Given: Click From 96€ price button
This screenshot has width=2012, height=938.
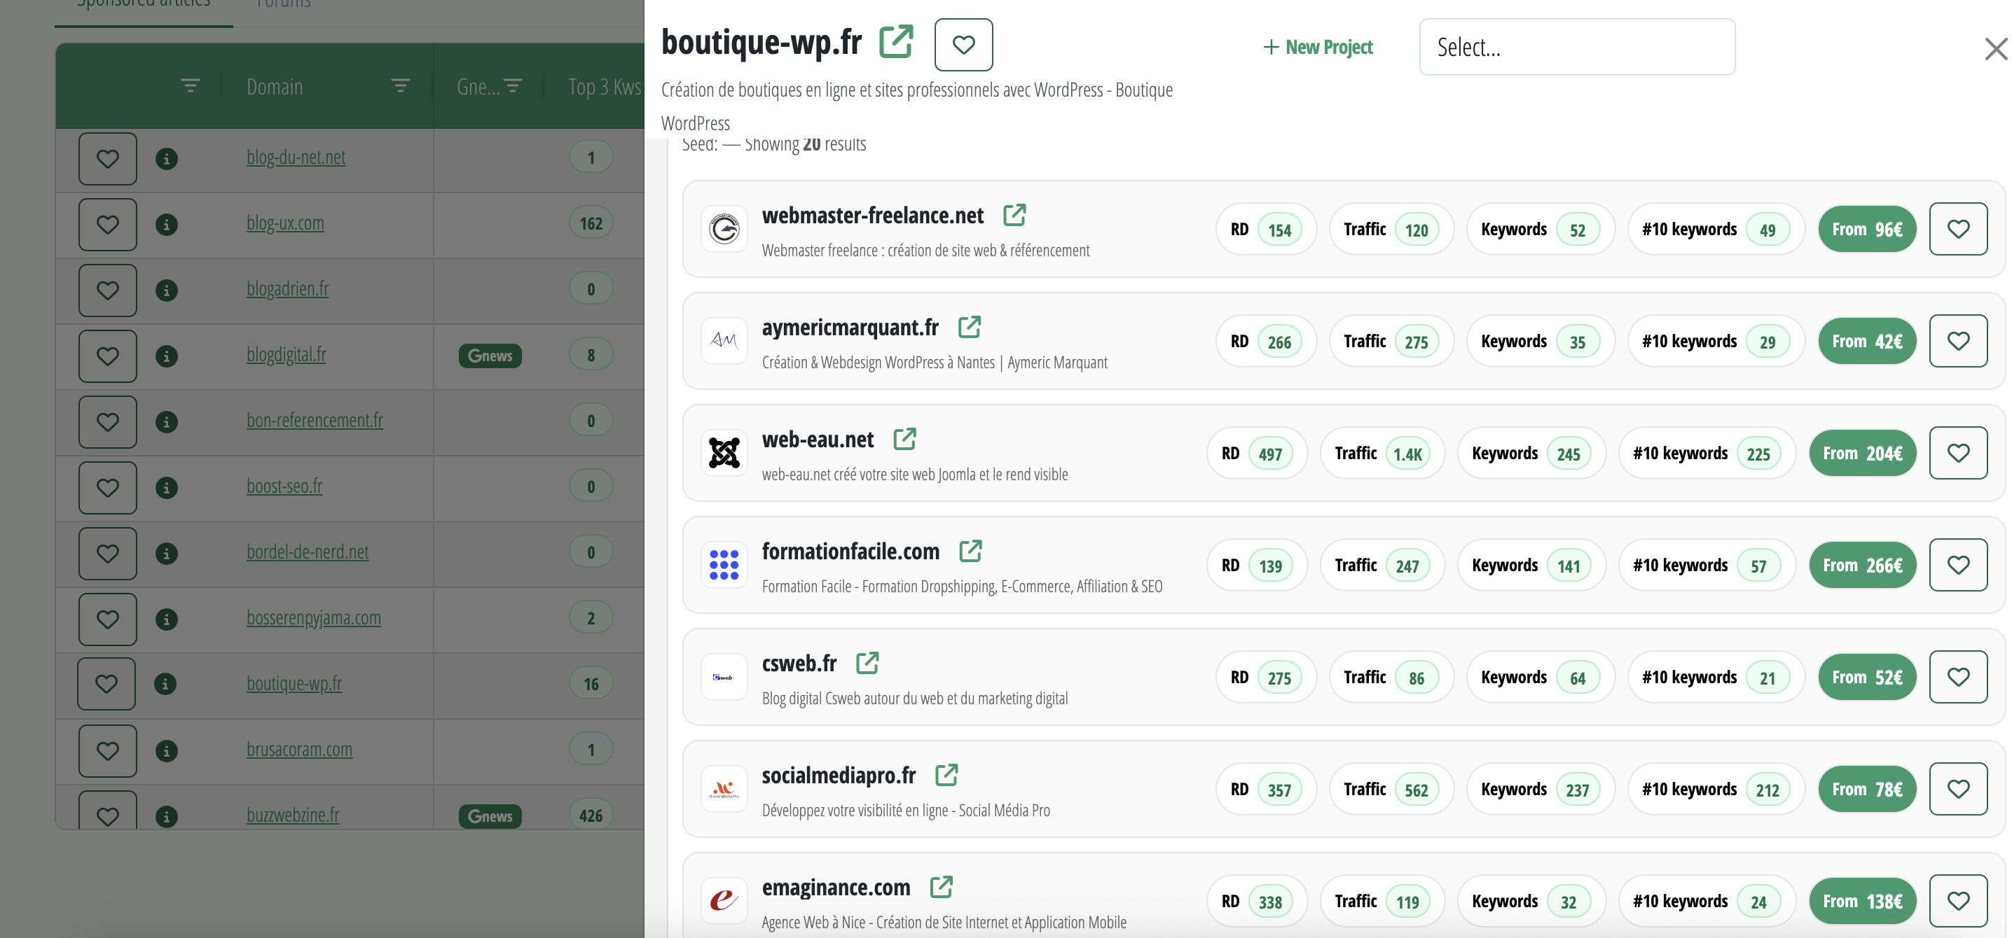Looking at the screenshot, I should click(1867, 229).
